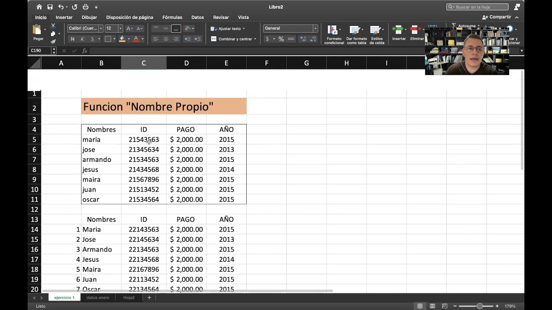Open Formato condicional options
The width and height of the screenshot is (552, 310).
click(334, 34)
